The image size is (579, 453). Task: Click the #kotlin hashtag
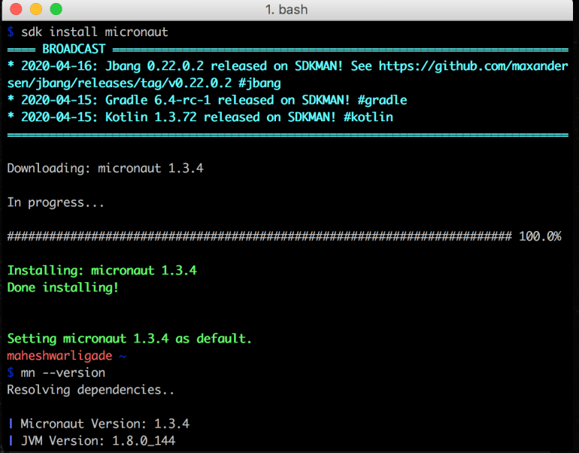(x=368, y=117)
